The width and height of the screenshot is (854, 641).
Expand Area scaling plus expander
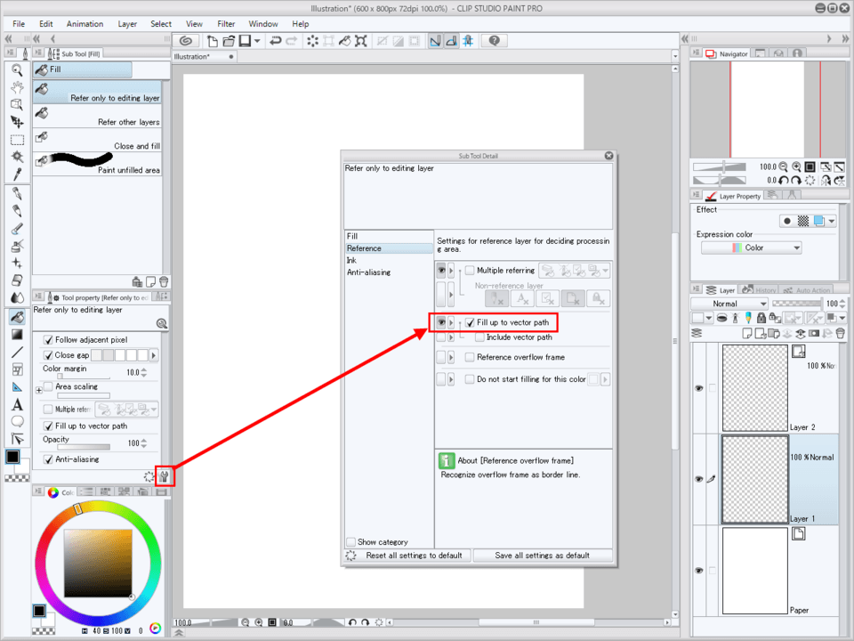click(38, 390)
